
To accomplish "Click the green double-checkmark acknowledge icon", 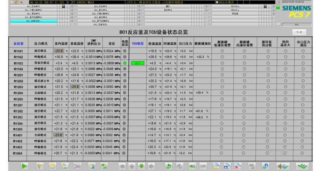I will [x=303, y=166].
